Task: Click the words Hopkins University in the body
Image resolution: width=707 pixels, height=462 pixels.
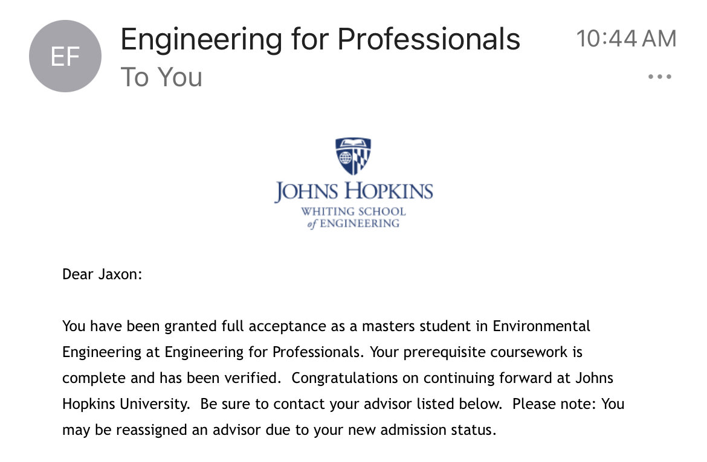Action: pos(126,404)
